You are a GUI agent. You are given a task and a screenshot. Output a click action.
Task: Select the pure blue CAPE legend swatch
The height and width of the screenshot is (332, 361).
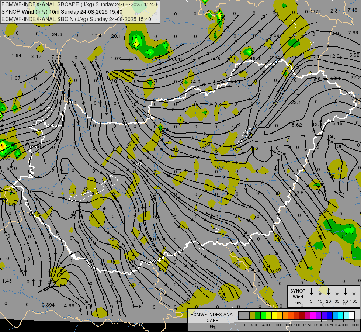pos(330,316)
